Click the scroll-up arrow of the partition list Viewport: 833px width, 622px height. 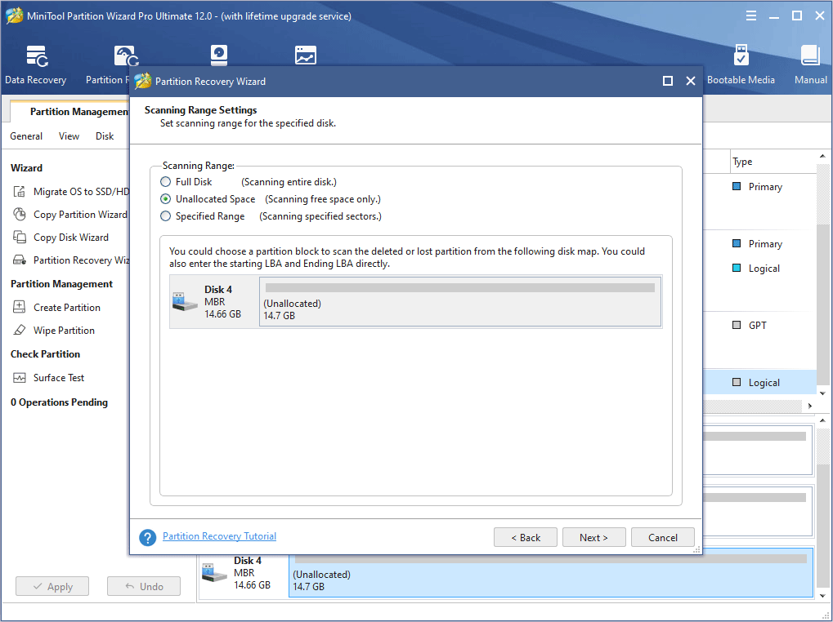[823, 157]
